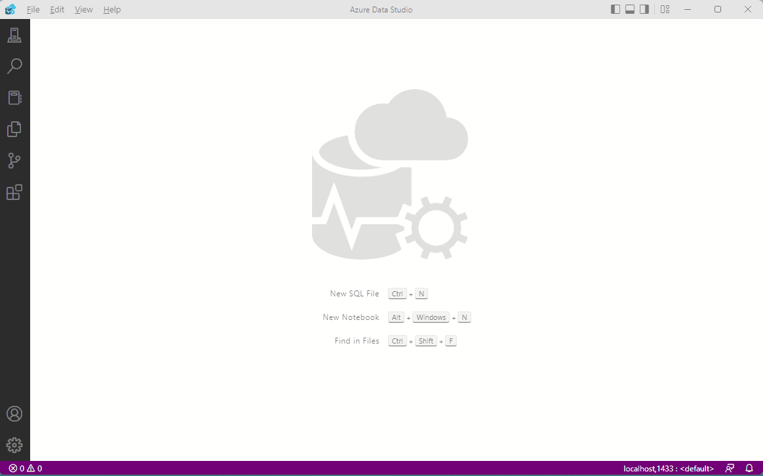The height and width of the screenshot is (476, 763).
Task: Close the Azure Data Studio window
Action: pos(748,9)
